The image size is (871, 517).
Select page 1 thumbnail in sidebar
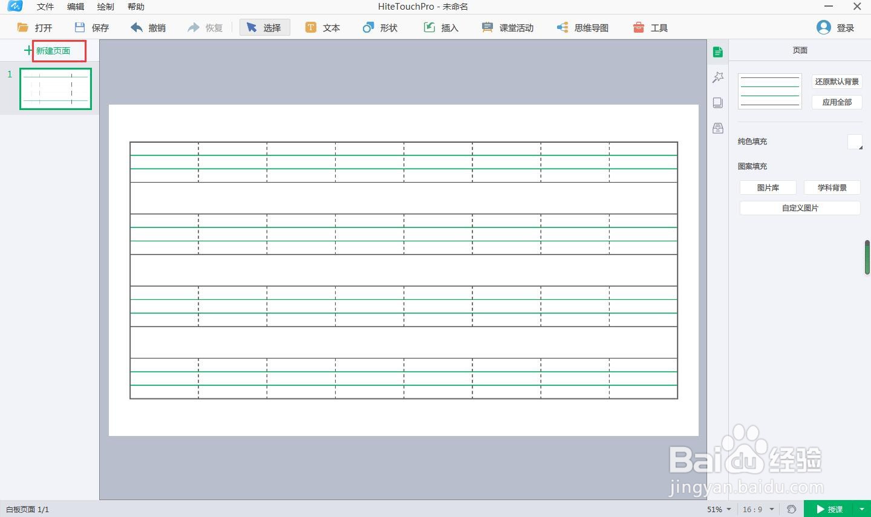point(56,89)
